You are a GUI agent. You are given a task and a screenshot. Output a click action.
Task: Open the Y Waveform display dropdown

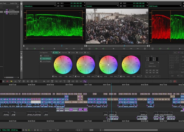click(x=39, y=6)
